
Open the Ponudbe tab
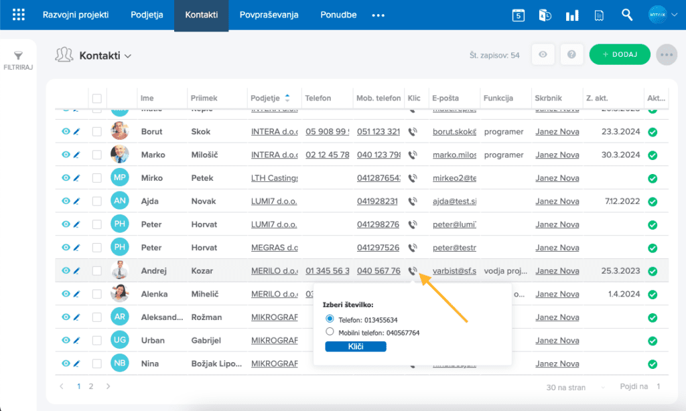(x=338, y=15)
